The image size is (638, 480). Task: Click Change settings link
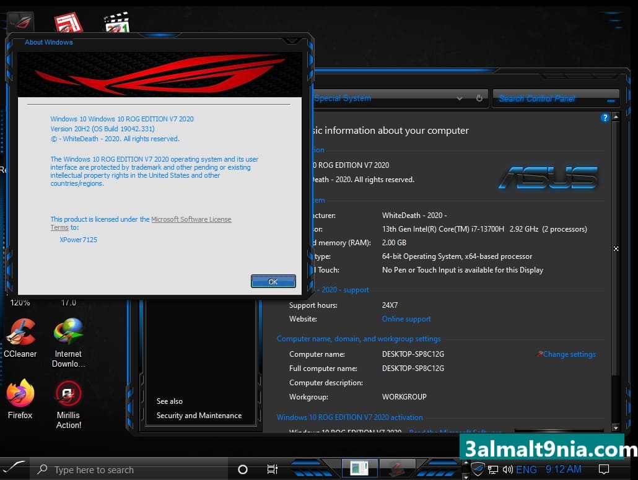pos(569,354)
